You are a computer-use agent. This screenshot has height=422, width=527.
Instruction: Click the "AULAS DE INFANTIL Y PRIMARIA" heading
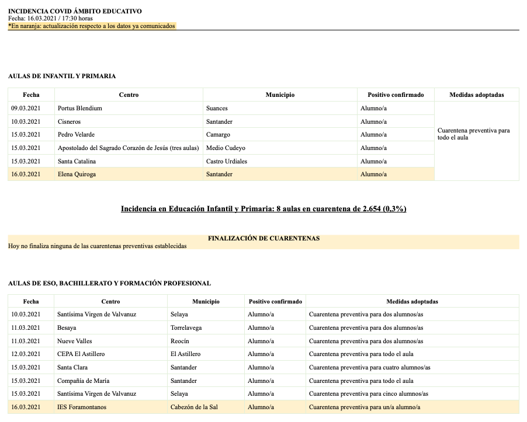pyautogui.click(x=62, y=76)
